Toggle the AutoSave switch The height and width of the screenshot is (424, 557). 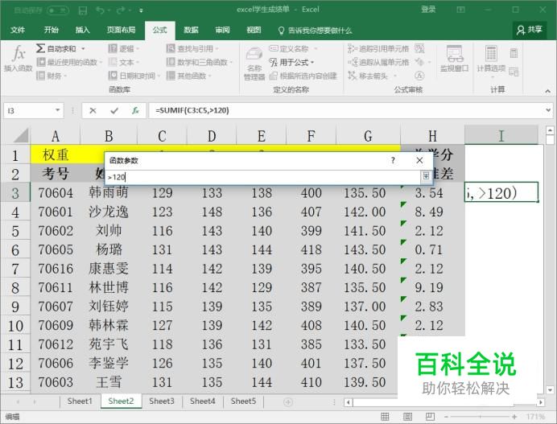click(x=58, y=10)
